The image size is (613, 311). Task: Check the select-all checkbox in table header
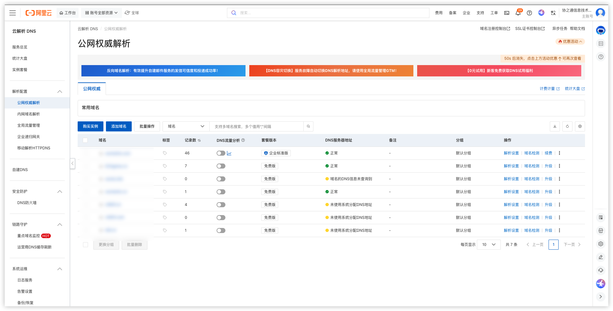click(x=85, y=140)
